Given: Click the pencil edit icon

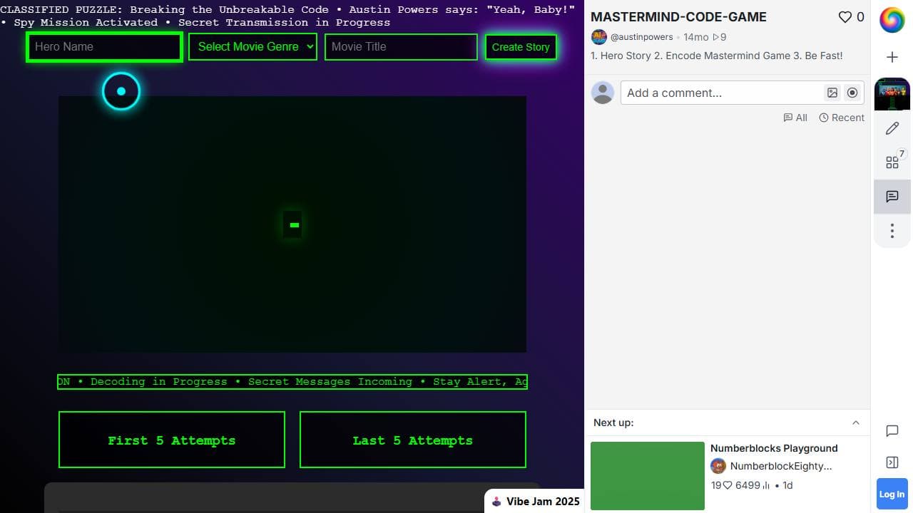Looking at the screenshot, I should [x=892, y=128].
